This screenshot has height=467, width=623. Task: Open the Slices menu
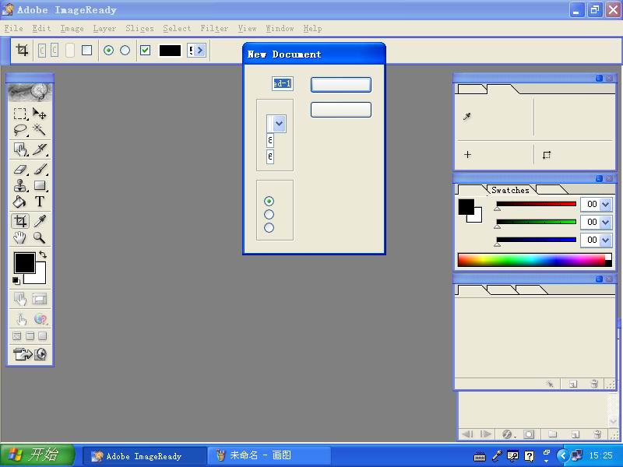coord(139,29)
